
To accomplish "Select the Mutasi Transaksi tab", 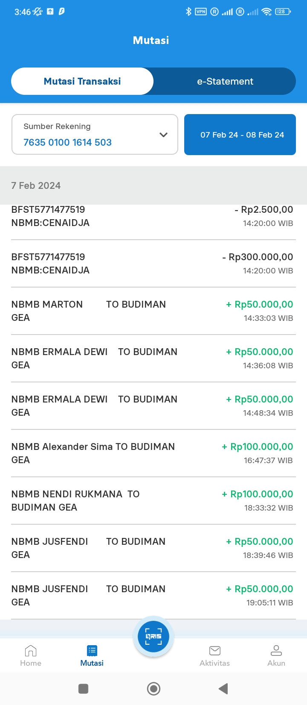I will pos(82,81).
